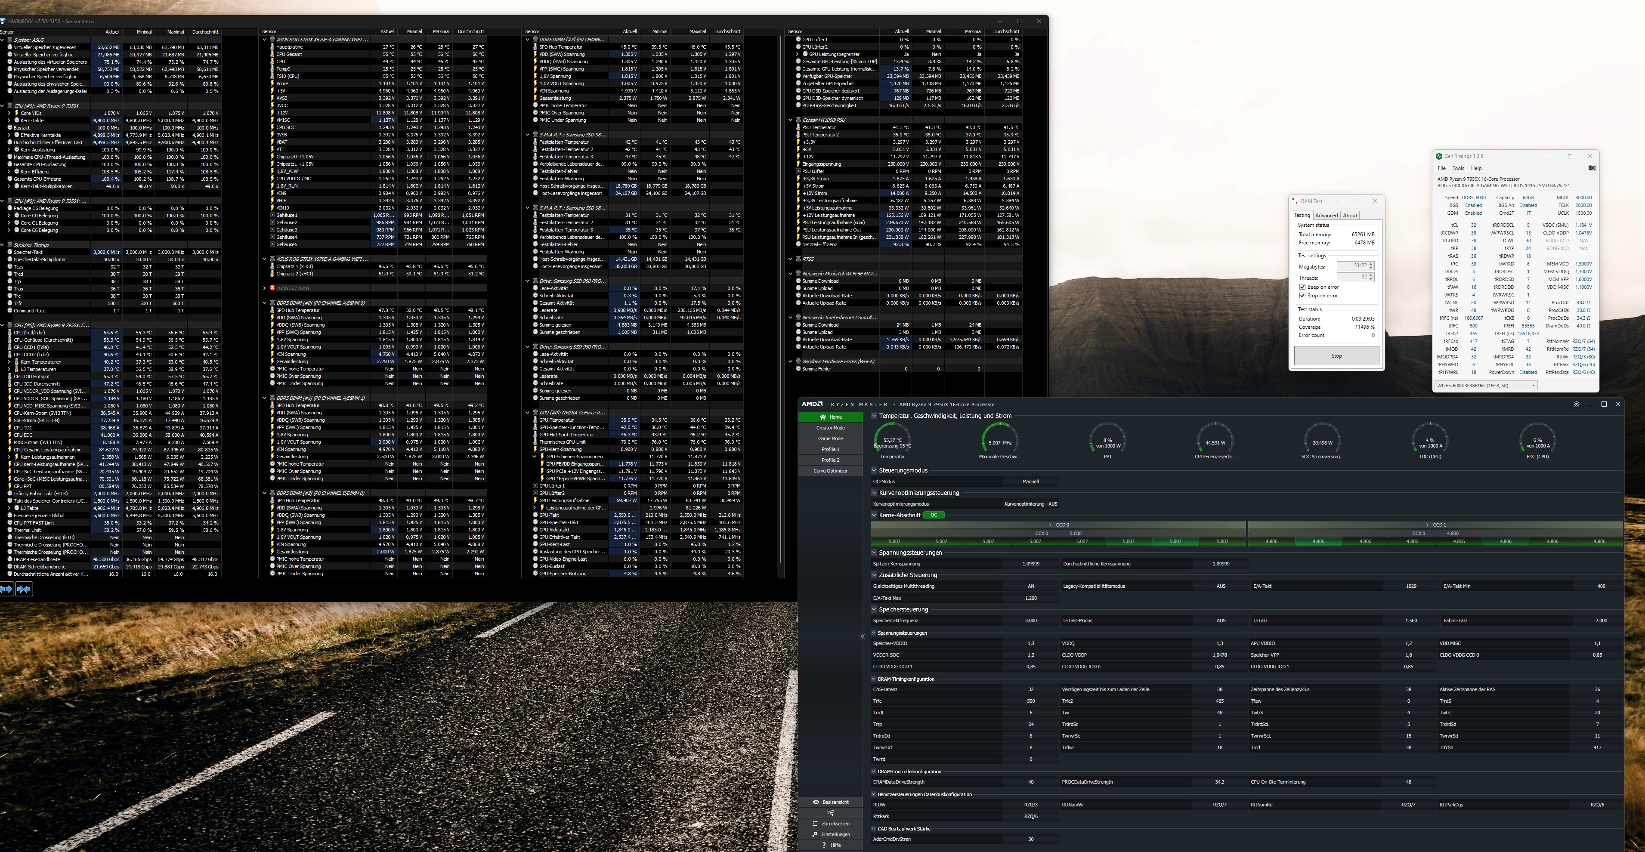Image resolution: width=1645 pixels, height=852 pixels.
Task: Collapse the DRAM-Timingkonfiguration section
Action: coord(874,679)
